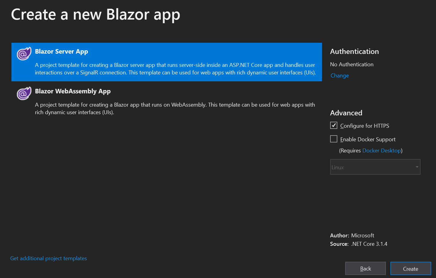Click the Create a new Blazor app title
Image resolution: width=436 pixels, height=278 pixels.
coord(95,14)
